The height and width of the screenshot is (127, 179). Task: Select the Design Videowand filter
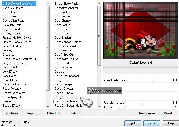pos(66,97)
